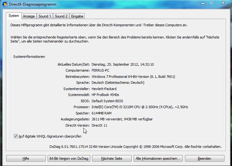Click the Sprache label
Screen dimensions: 232x166
click(x=83, y=83)
